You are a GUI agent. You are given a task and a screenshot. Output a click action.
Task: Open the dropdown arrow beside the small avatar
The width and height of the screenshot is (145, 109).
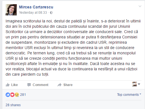(x=139, y=84)
